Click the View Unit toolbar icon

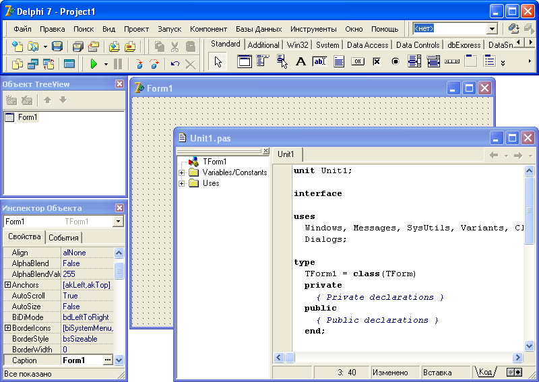pyautogui.click(x=18, y=63)
